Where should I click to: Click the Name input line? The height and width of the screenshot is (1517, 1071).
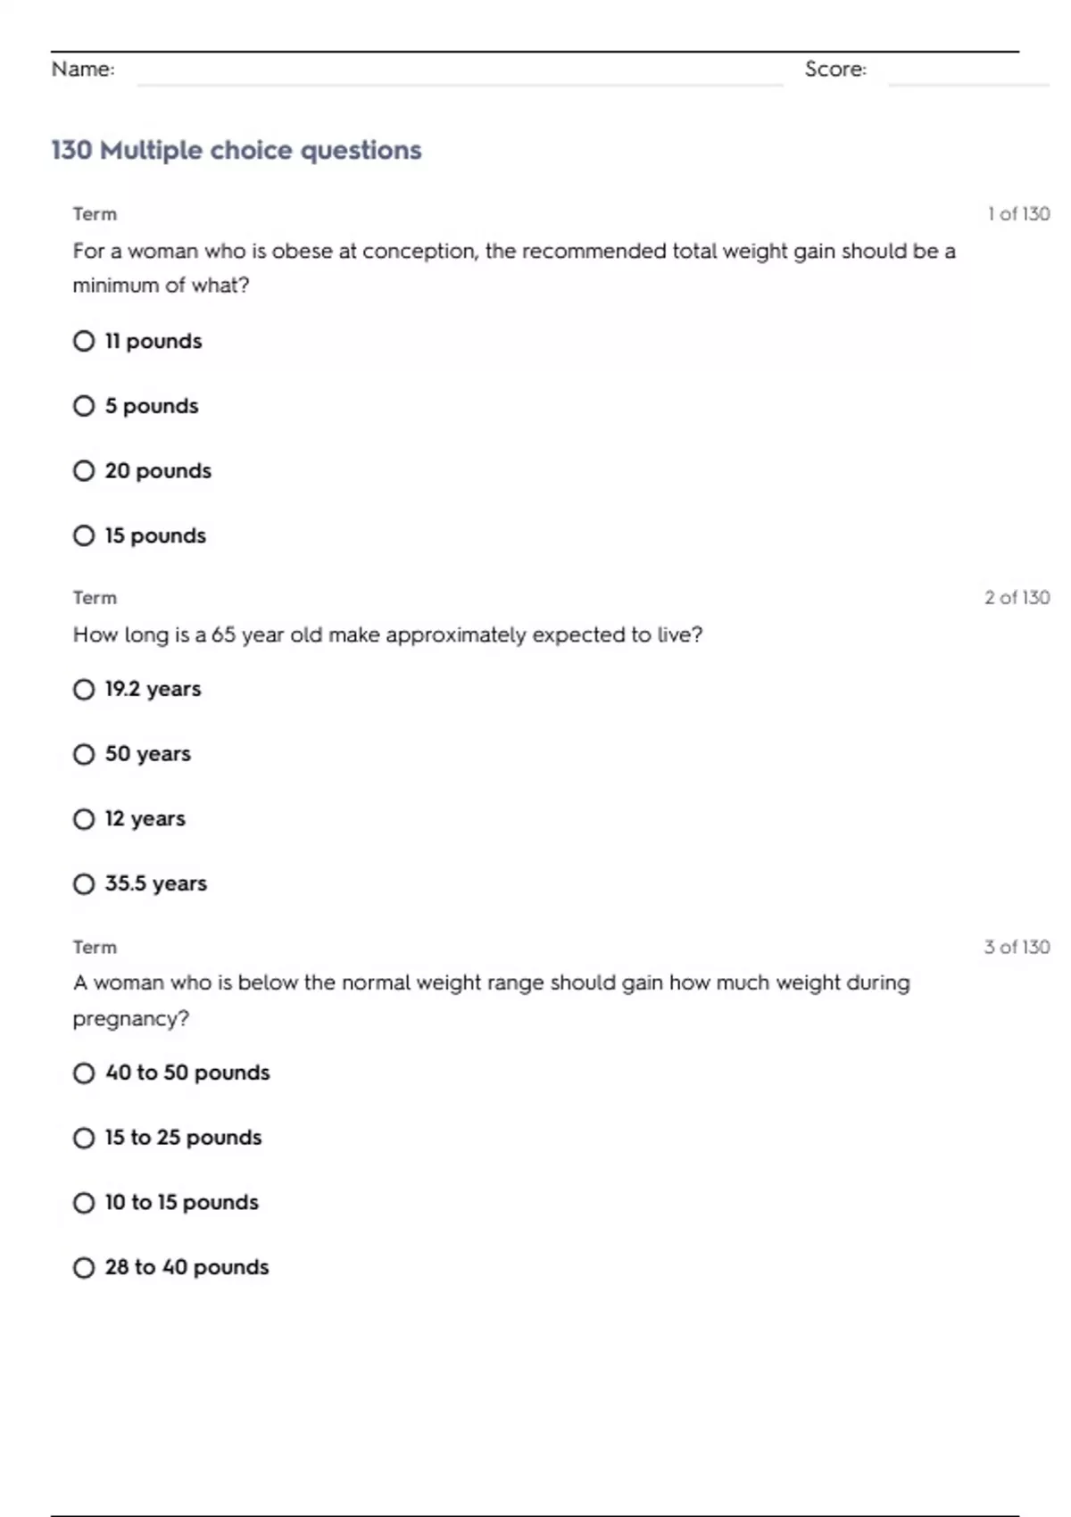coord(459,71)
